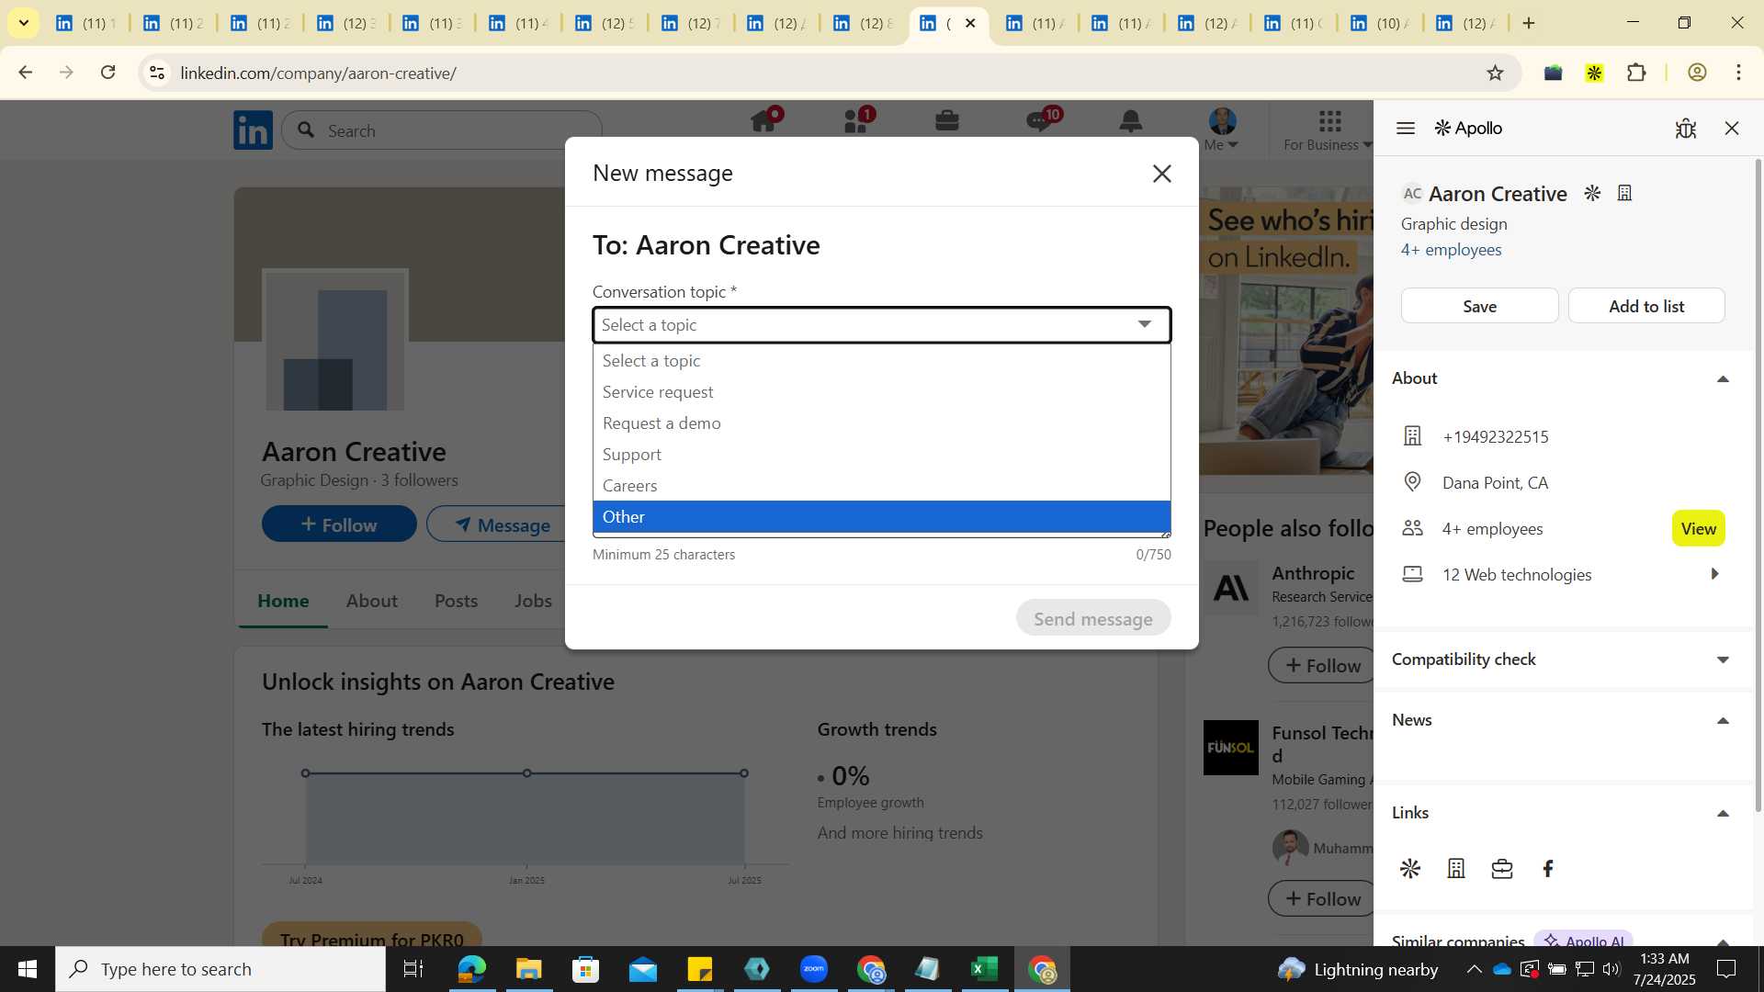1764x992 pixels.
Task: Open a new browser tab
Action: pos(1529,23)
